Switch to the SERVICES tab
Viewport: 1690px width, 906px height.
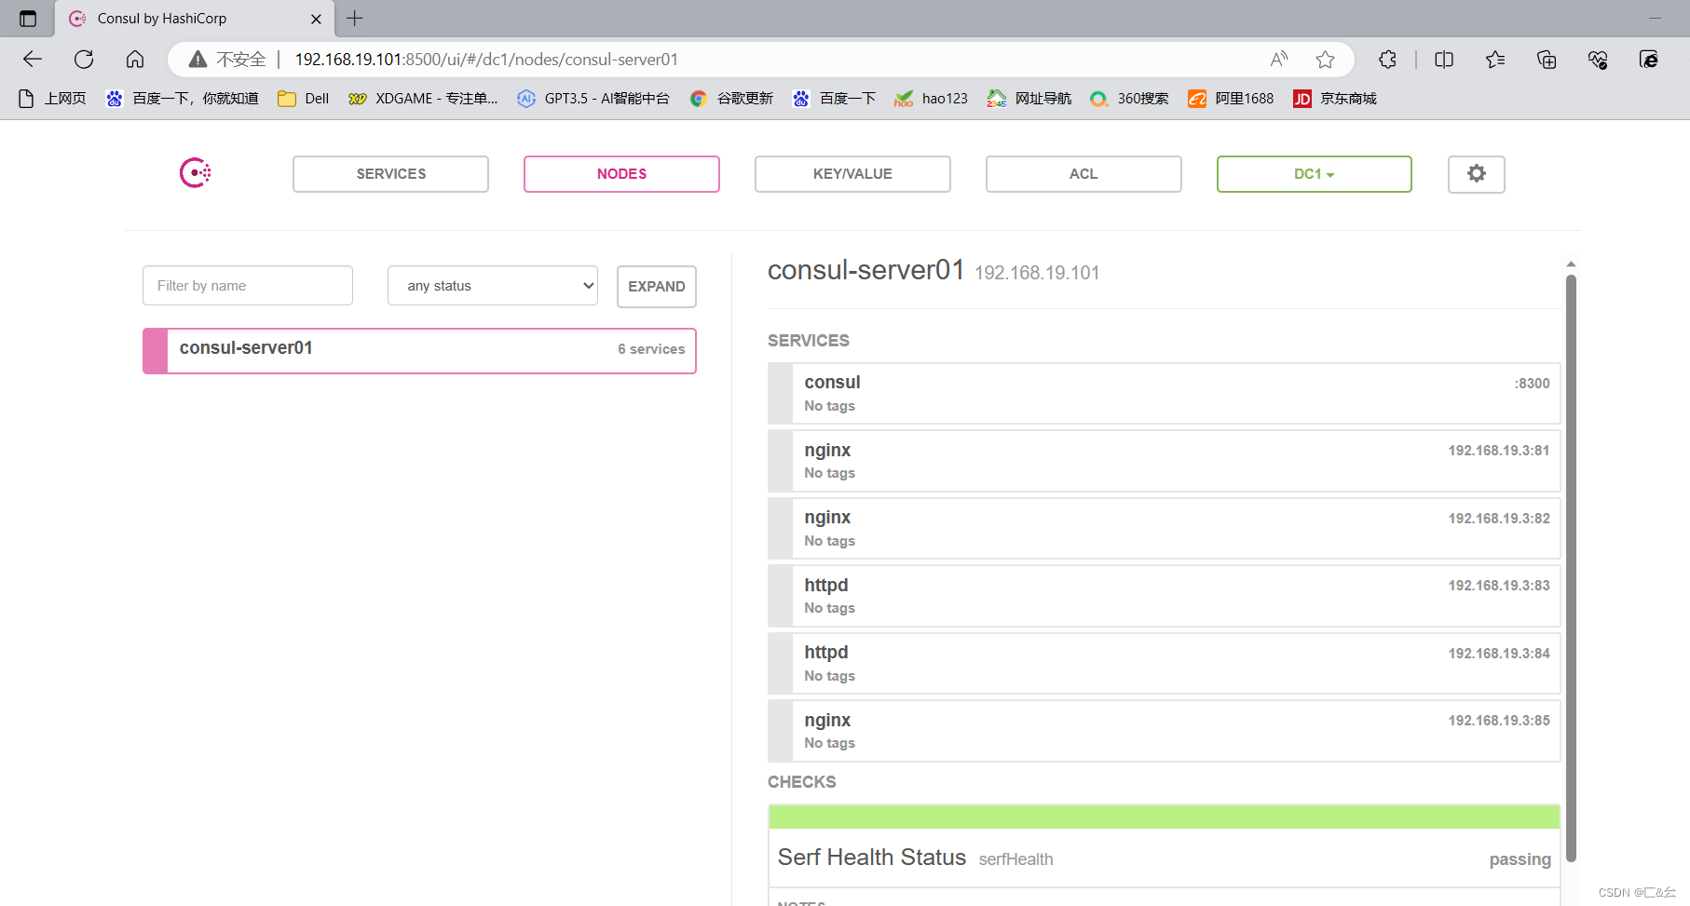click(x=390, y=174)
